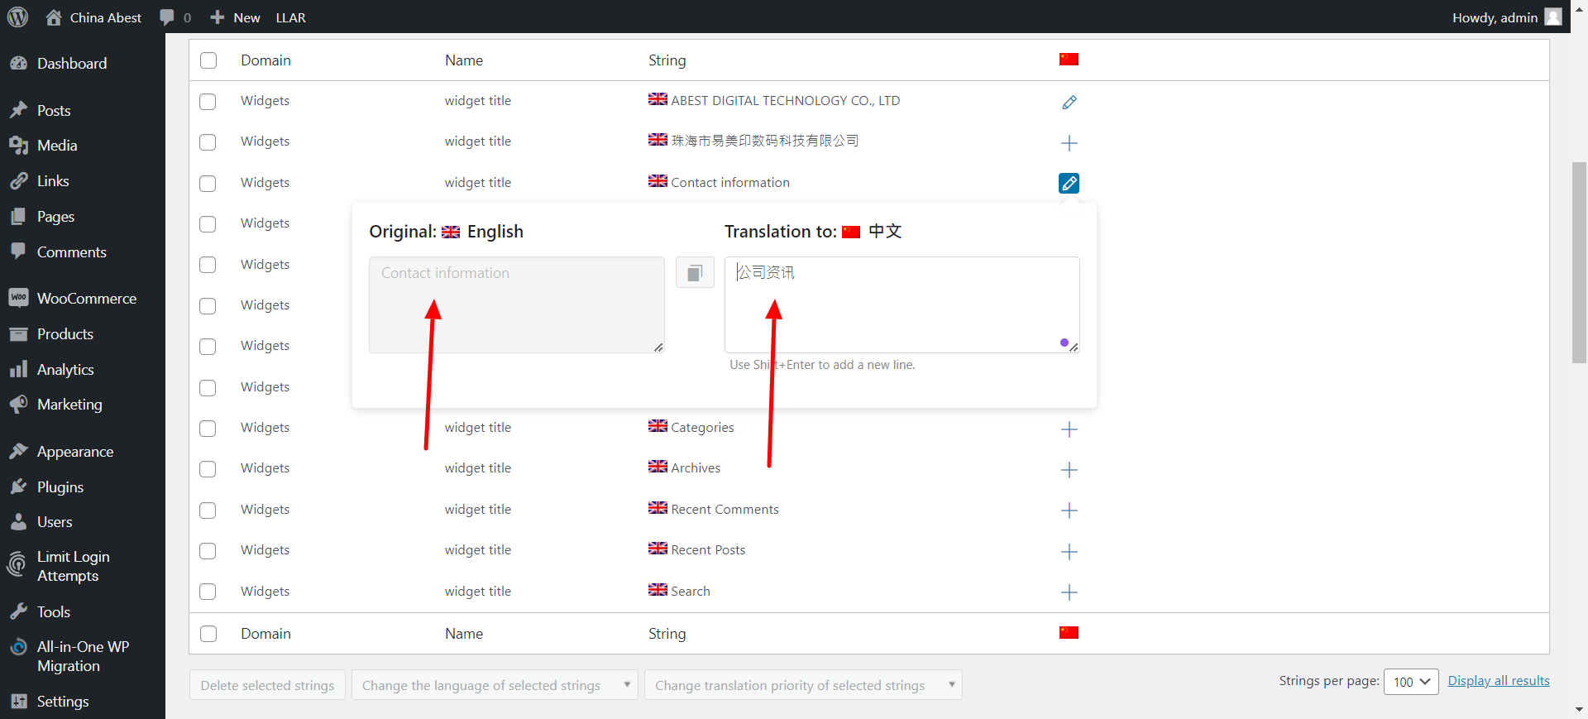Screen dimensions: 1588x719
Task: Click scrollbar down arrow at bottom
Action: click(x=1580, y=710)
